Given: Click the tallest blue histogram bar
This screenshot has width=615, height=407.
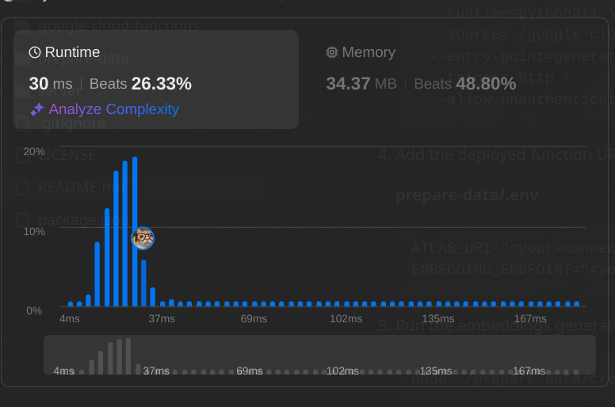Looking at the screenshot, I should coord(135,231).
